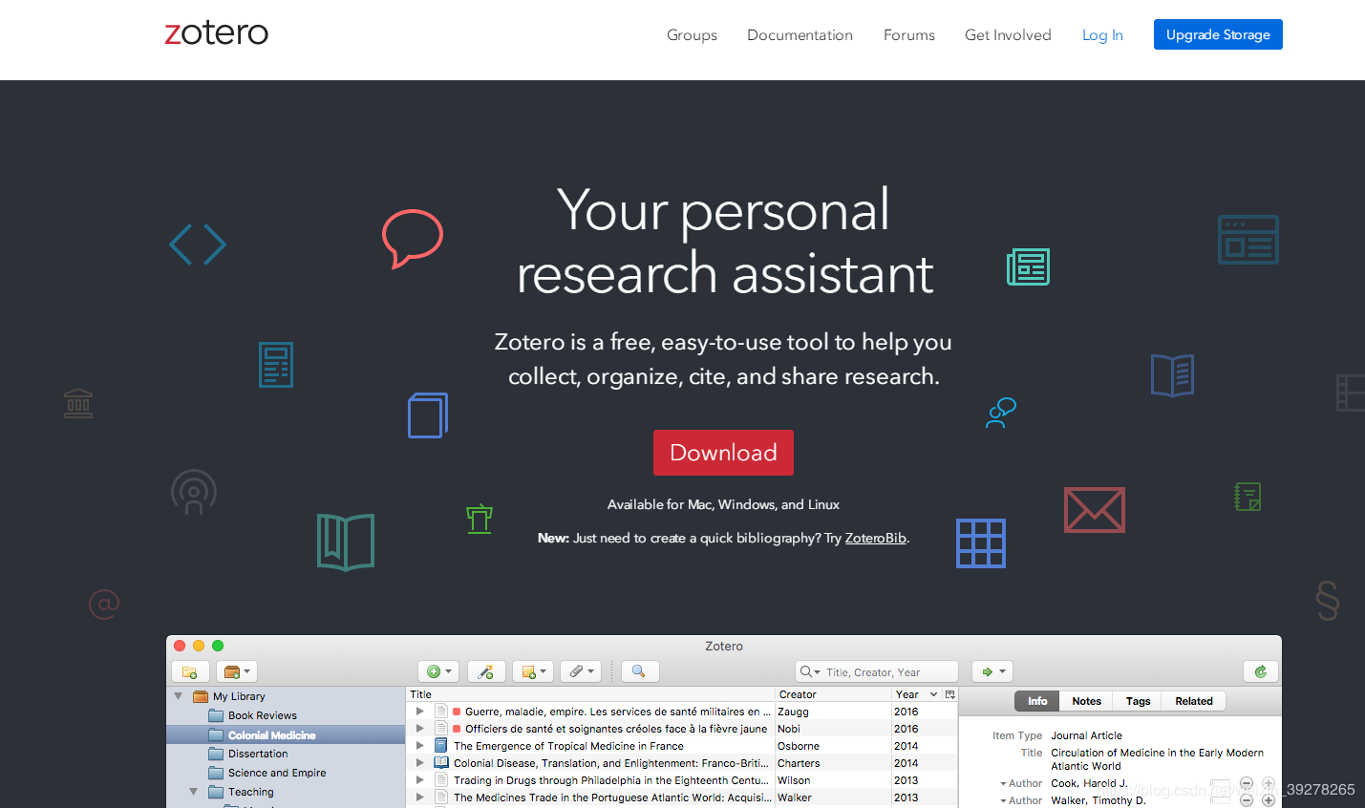Click the Advanced Search magnifier icon
1365x808 pixels.
click(639, 671)
